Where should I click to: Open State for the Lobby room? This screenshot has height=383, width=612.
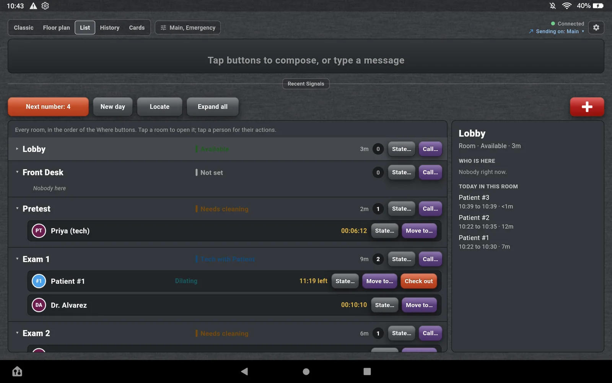tap(401, 149)
